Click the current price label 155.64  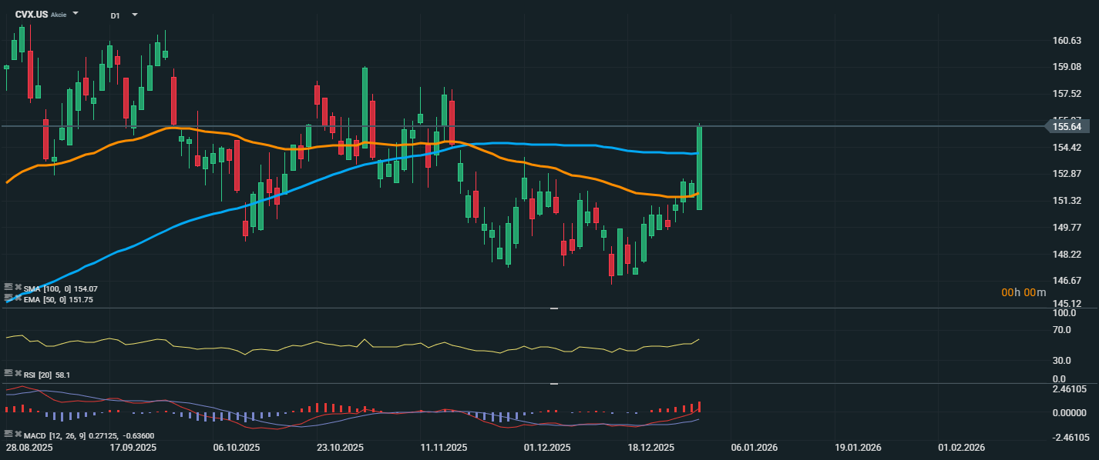point(1066,126)
